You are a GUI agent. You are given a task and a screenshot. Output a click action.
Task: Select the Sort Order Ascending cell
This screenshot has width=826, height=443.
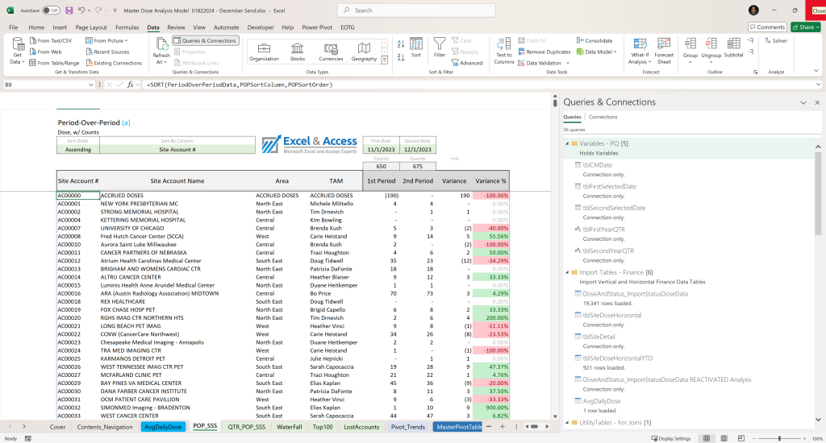coord(78,150)
